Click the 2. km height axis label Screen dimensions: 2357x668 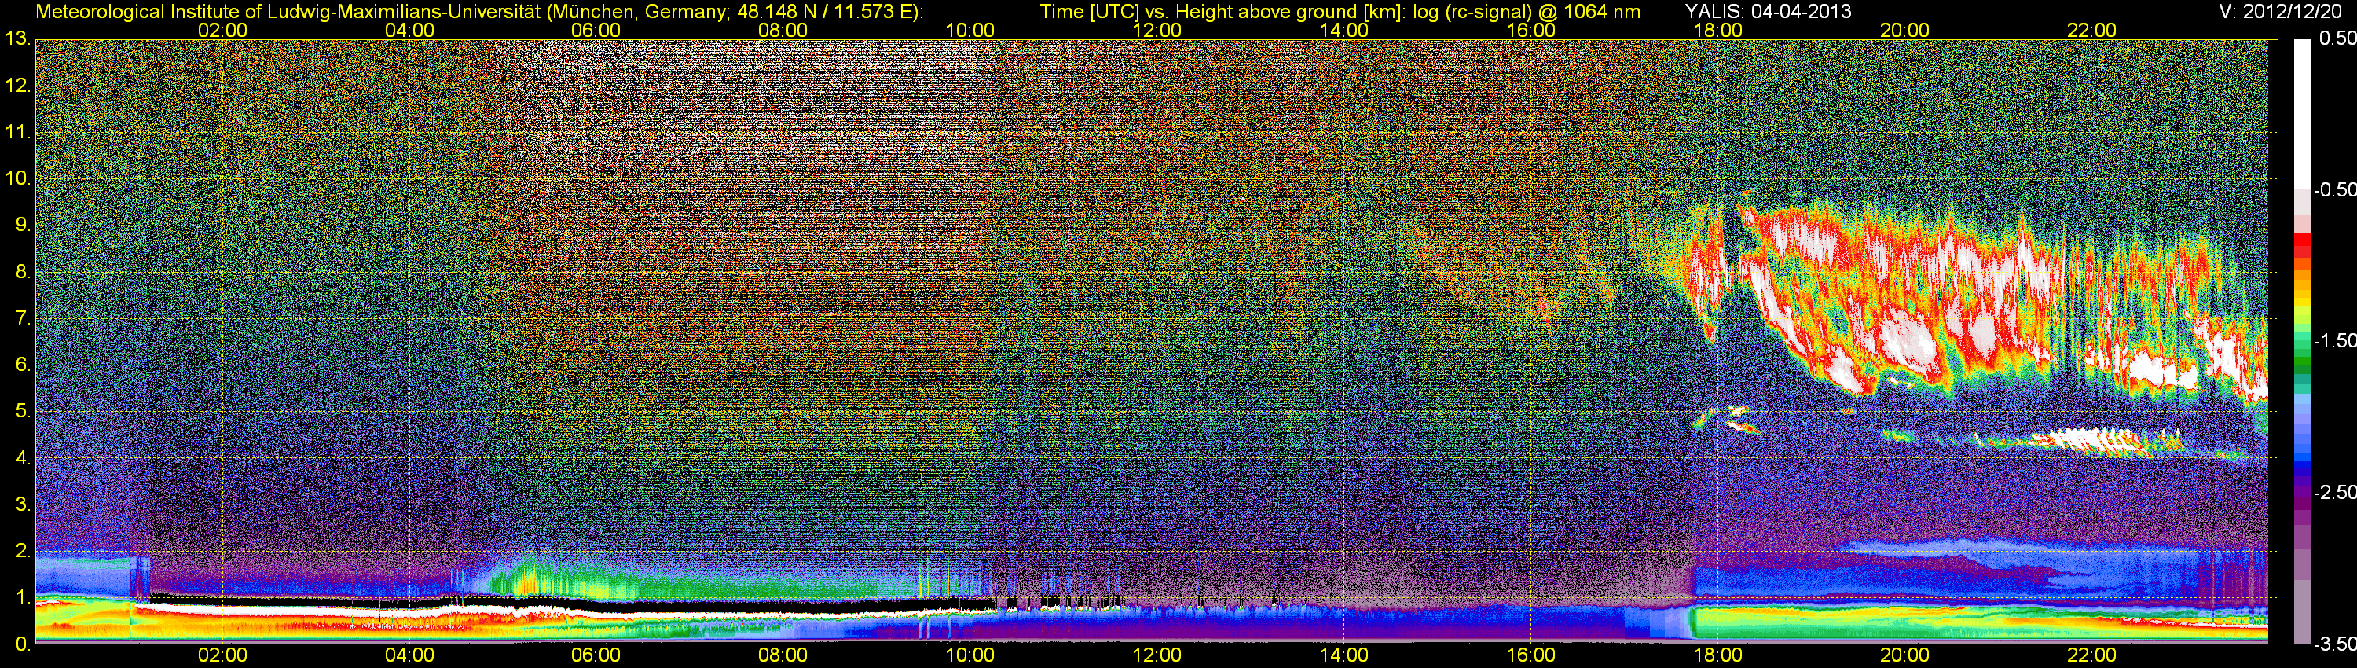point(22,551)
